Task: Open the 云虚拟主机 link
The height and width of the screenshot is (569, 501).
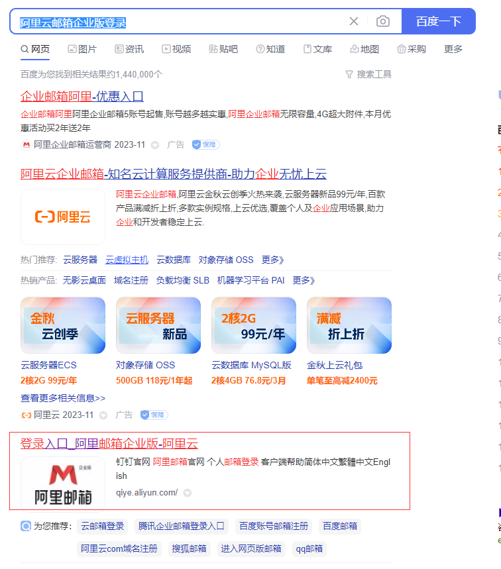Action: [127, 260]
